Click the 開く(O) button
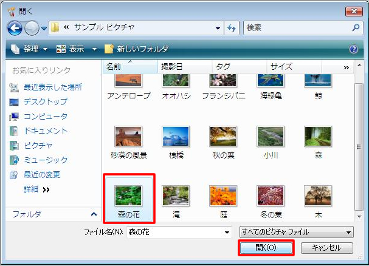Viewport: 369px width, 266px height. tap(266, 248)
